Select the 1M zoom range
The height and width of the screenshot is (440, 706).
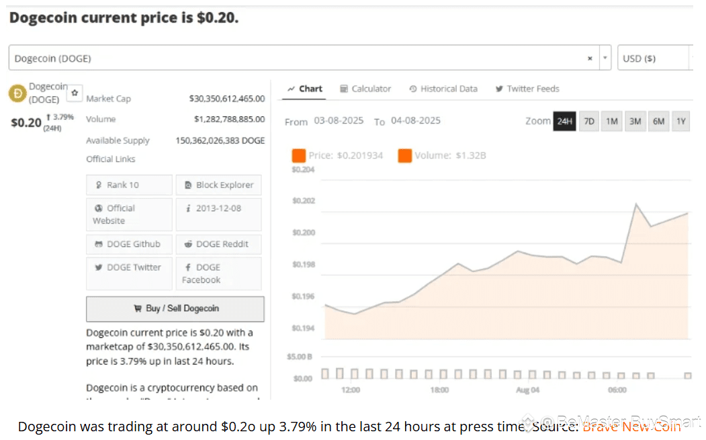(611, 121)
